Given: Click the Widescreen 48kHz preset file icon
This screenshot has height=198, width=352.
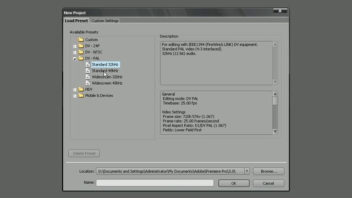Looking at the screenshot, I should [x=88, y=83].
